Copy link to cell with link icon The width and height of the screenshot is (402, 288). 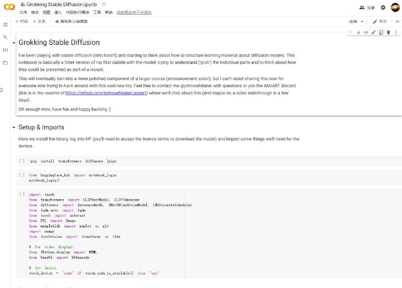[366, 32]
